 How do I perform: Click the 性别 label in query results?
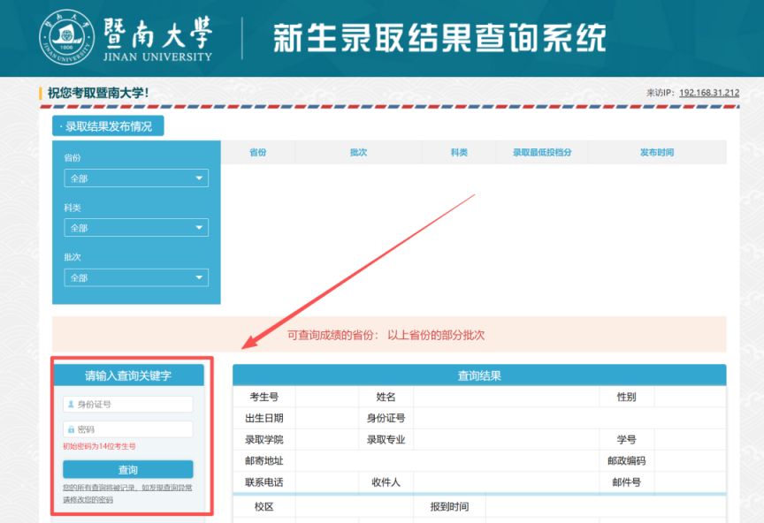point(627,397)
